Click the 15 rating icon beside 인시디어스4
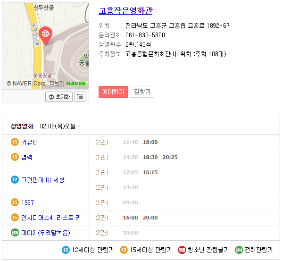The width and height of the screenshot is (282, 261). [x=15, y=218]
